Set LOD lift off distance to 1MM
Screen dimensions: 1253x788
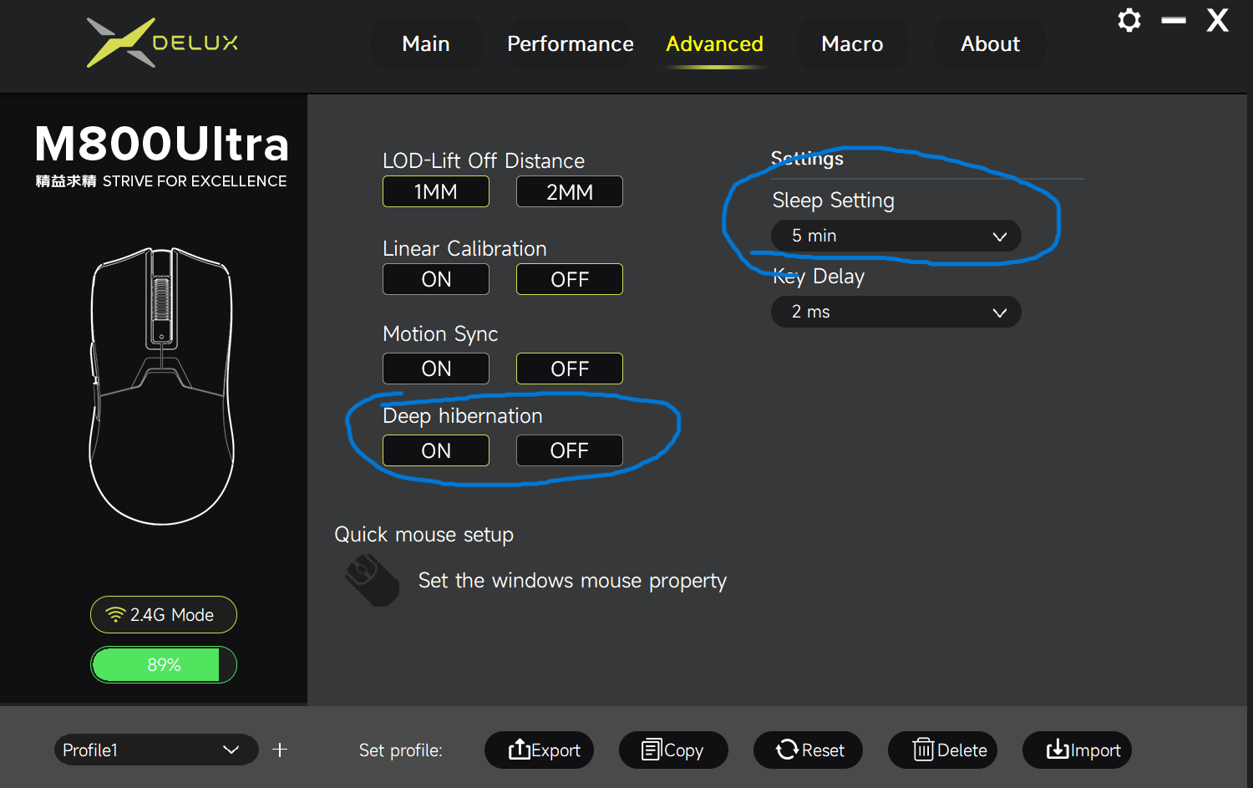[x=436, y=191]
